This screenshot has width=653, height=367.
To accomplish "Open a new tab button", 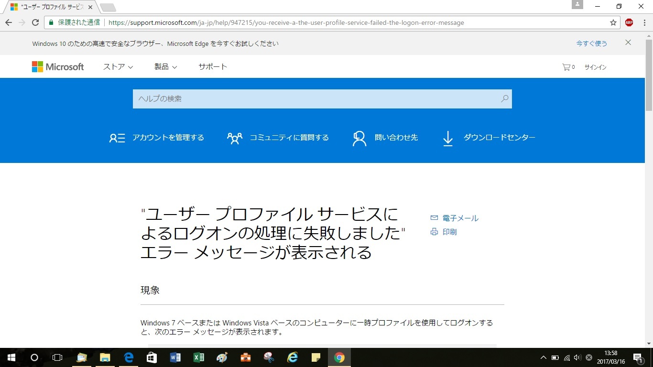I will [x=108, y=8].
